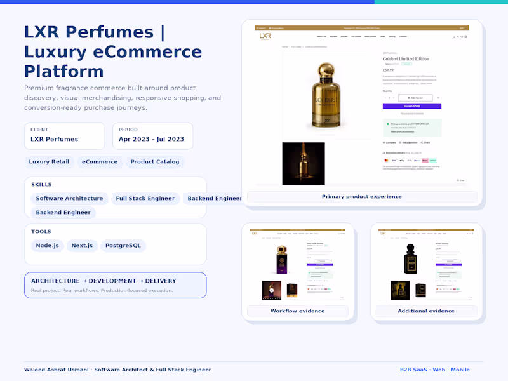The width and height of the screenshot is (508, 381).
Task: Click the TOOLS section label
Action: click(x=41, y=231)
